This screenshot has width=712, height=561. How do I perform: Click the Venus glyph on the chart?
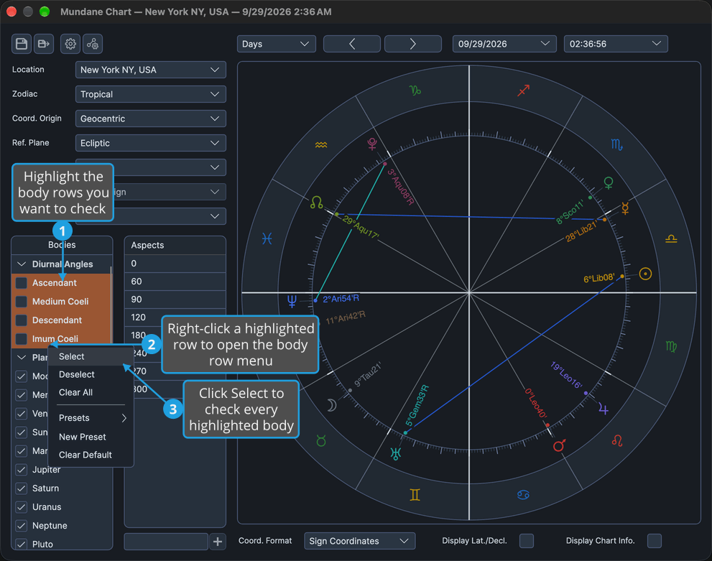pos(609,183)
